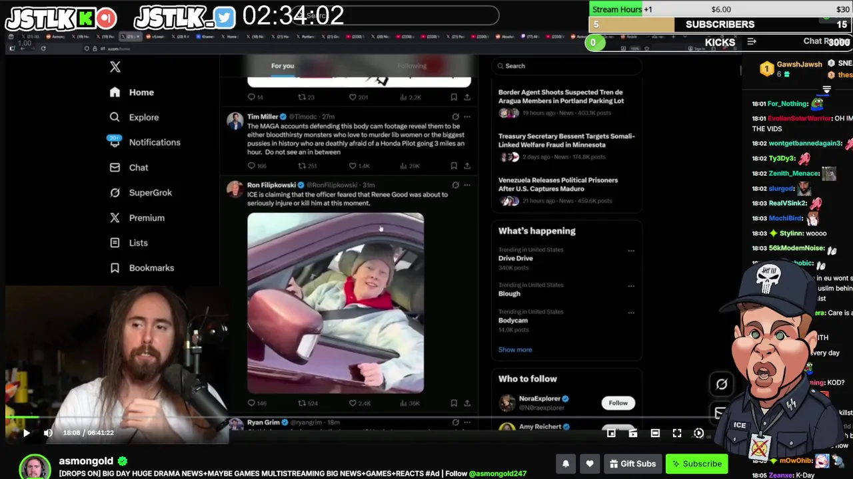
Task: Share Tim Miller's post
Action: point(467,166)
